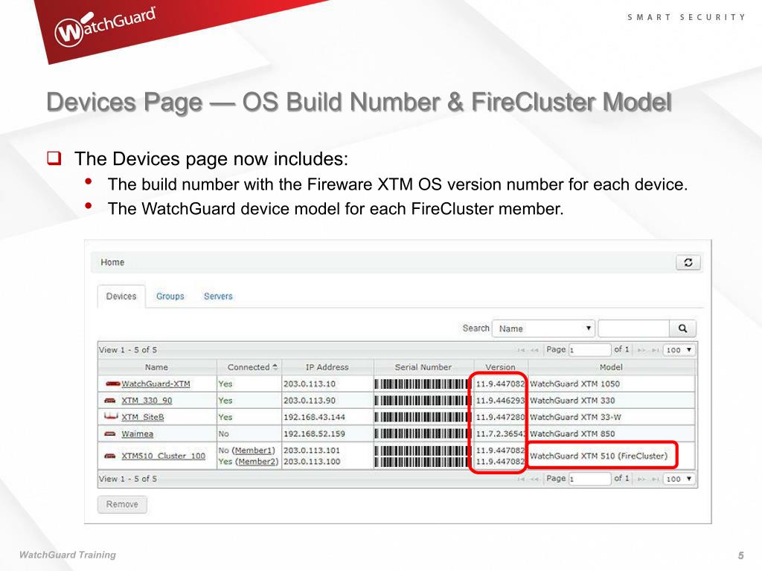
Task: Open the WatchGuard-XTM device link
Action: [156, 384]
